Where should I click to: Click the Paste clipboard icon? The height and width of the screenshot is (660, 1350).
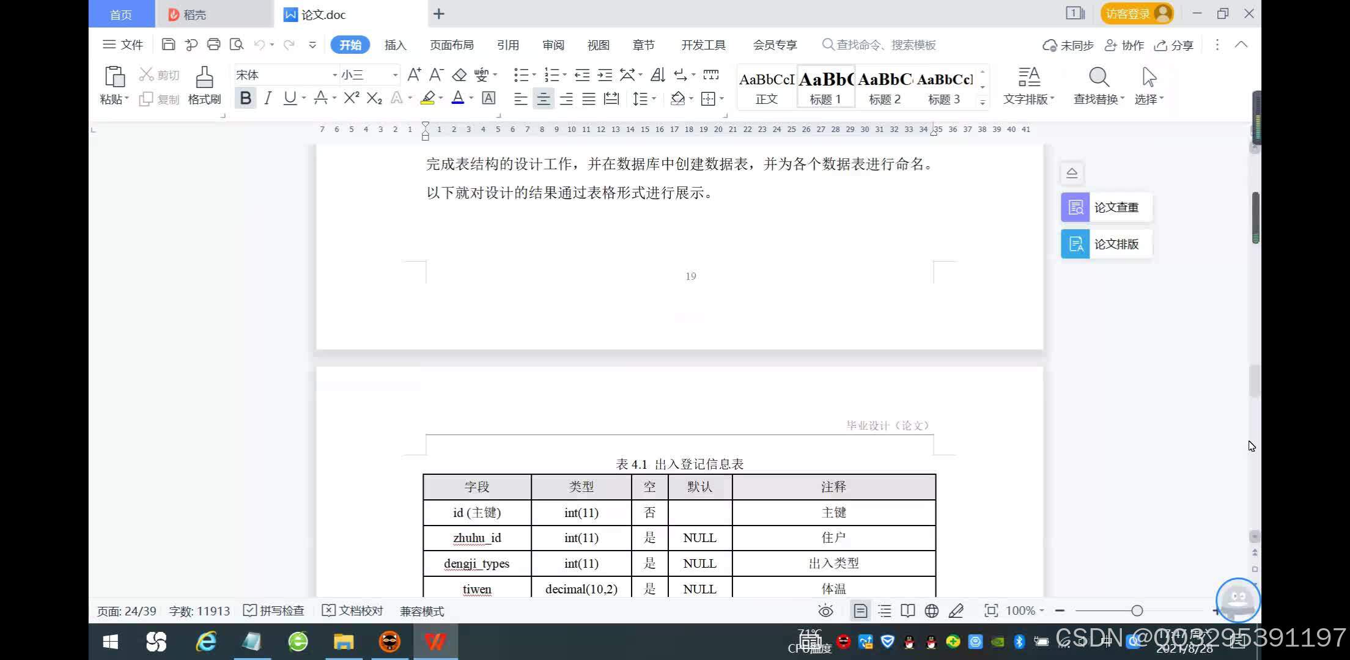coord(114,76)
